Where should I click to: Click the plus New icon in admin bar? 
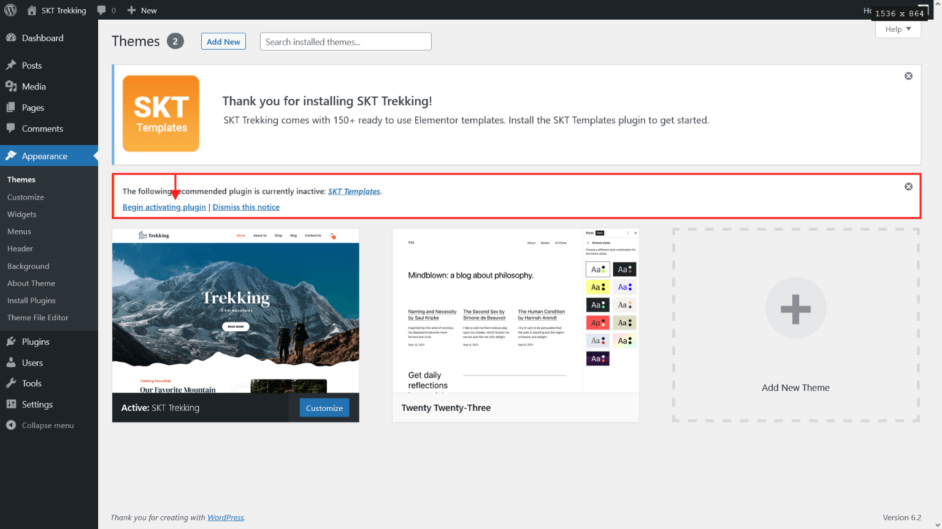coord(131,10)
